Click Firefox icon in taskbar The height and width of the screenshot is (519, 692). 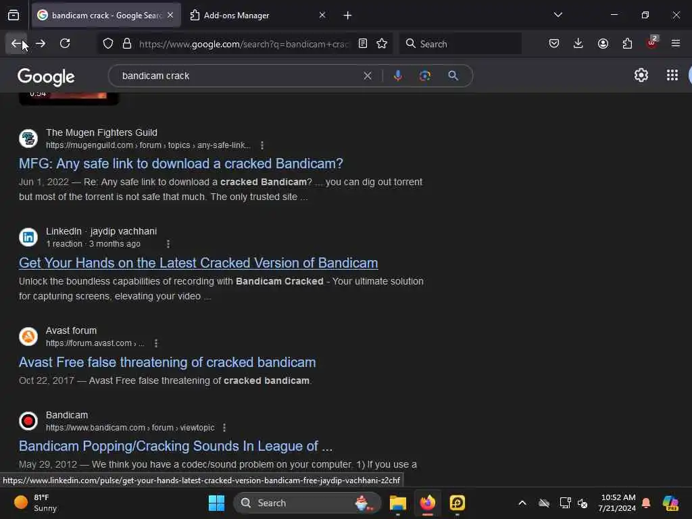point(427,503)
